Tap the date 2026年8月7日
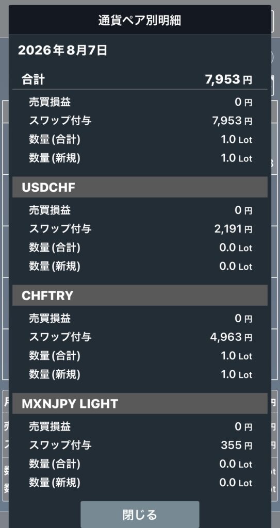The image size is (280, 528). click(63, 51)
